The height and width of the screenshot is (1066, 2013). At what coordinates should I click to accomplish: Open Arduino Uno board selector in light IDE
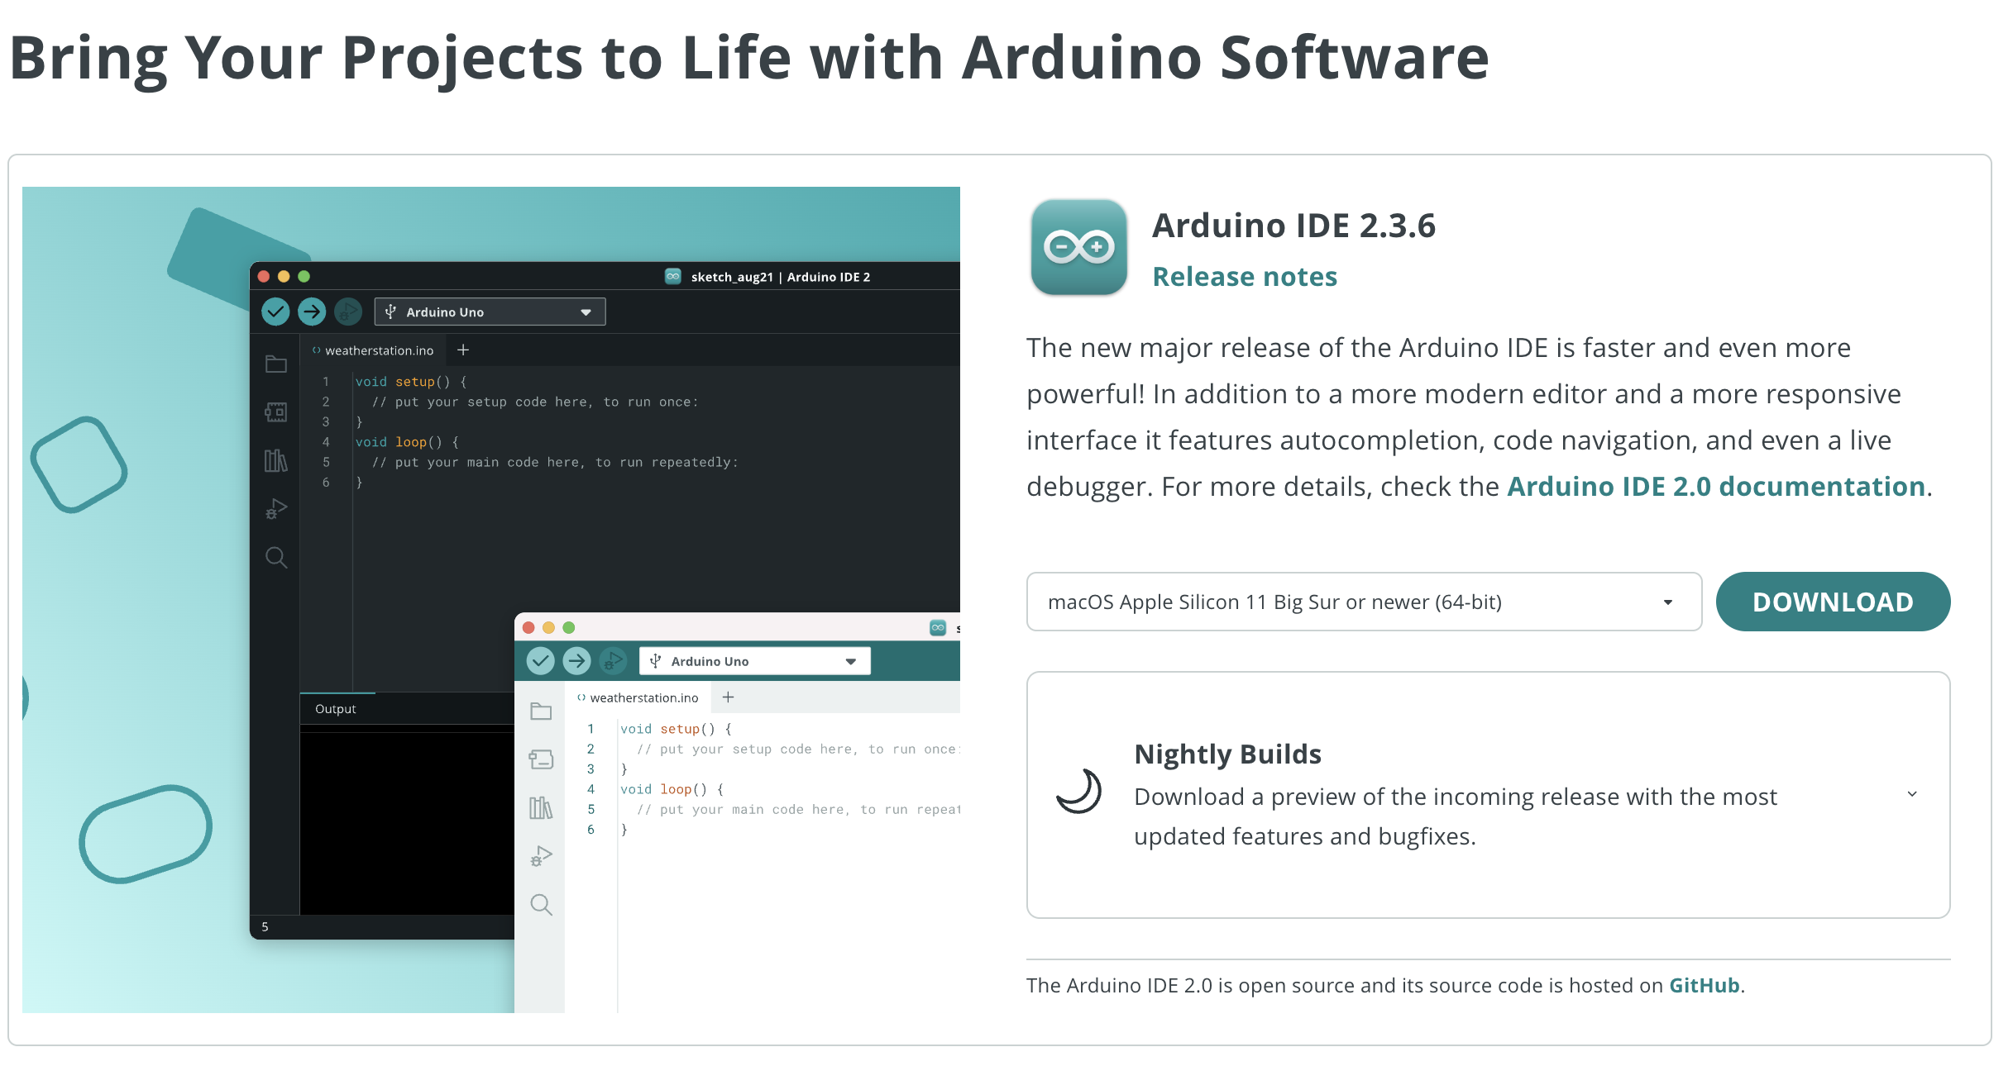(754, 661)
